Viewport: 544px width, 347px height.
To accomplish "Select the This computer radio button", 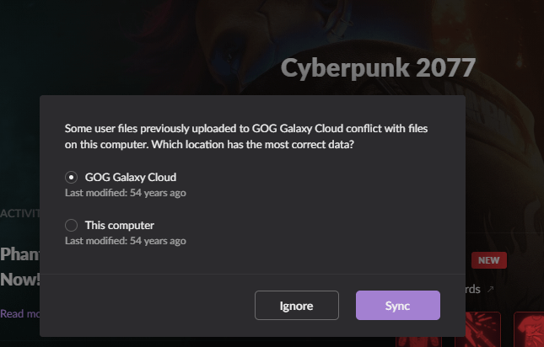I will 71,225.
